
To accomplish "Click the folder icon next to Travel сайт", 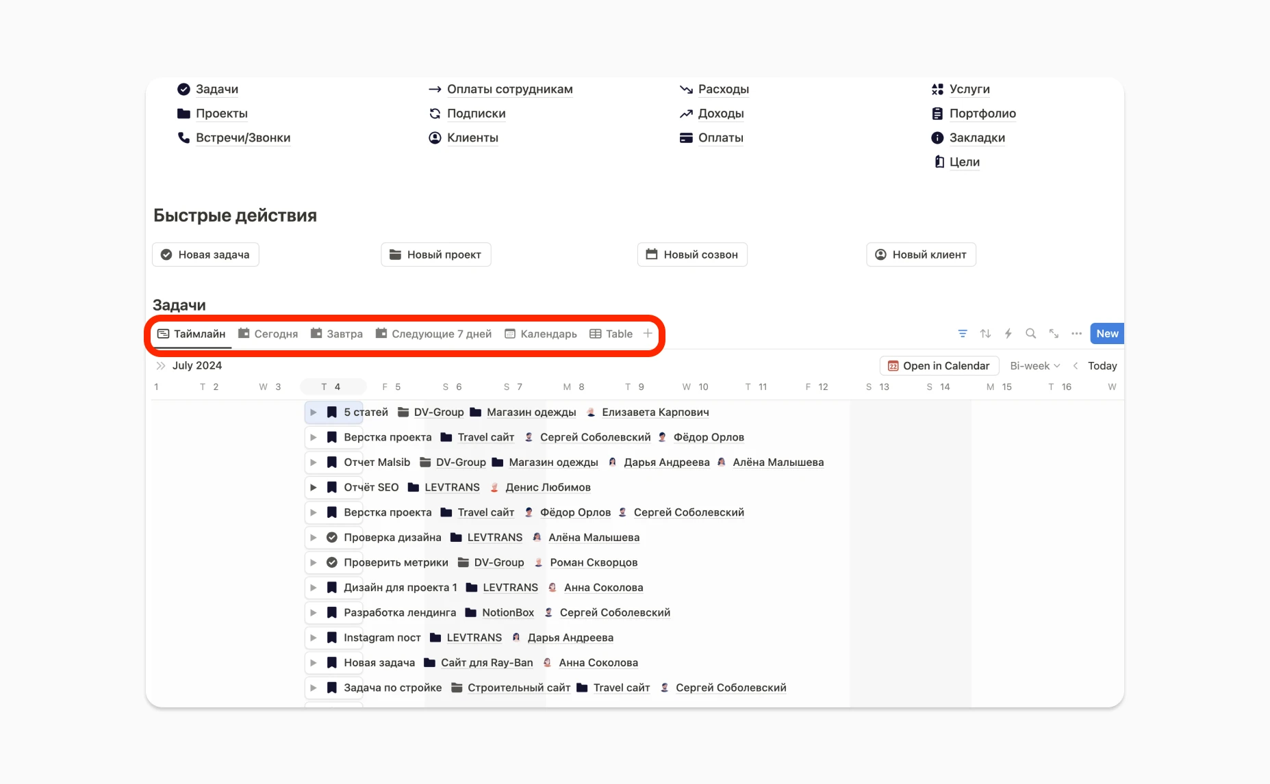I will tap(446, 436).
